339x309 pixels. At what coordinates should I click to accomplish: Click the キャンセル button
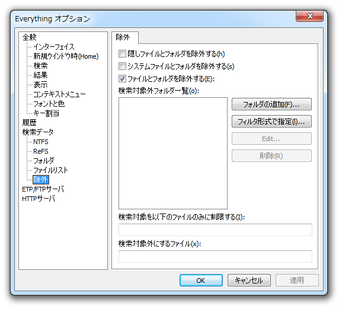249,281
